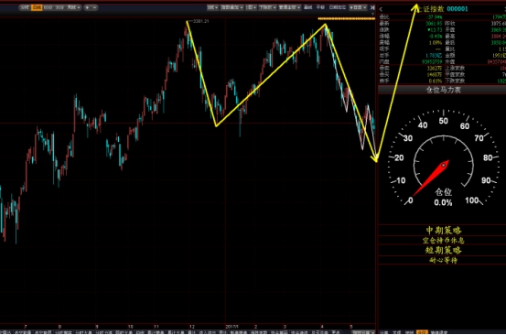Open the 指数叠加 overlay dropdown

[x=232, y=7]
